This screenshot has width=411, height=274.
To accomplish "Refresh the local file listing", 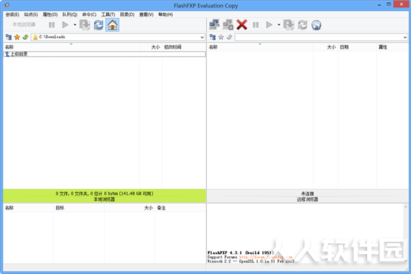I will coord(99,25).
